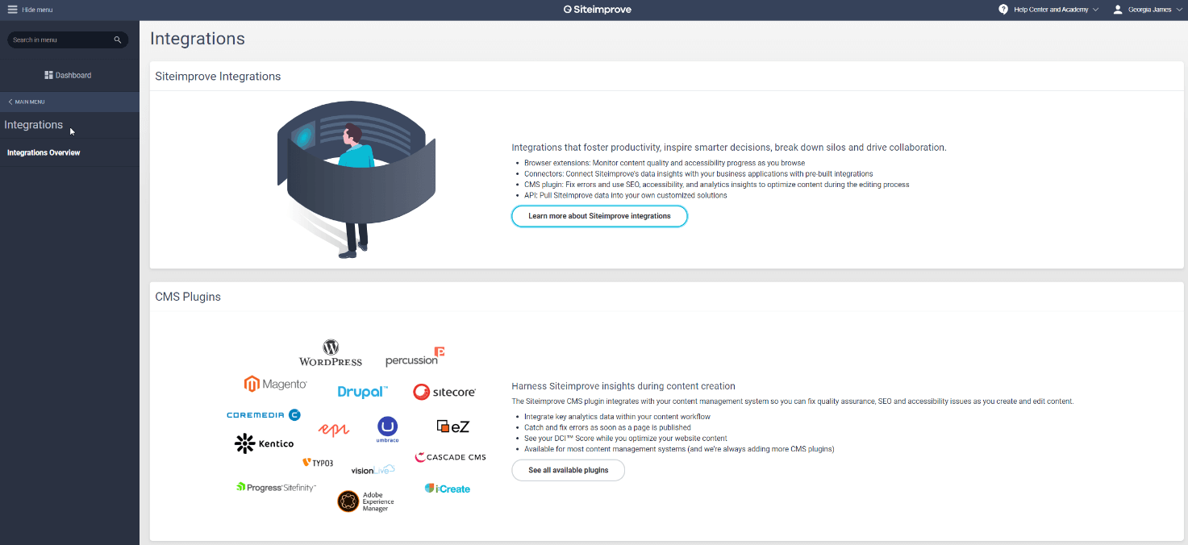Click the Search in menu field
The image size is (1188, 545).
(x=58, y=40)
